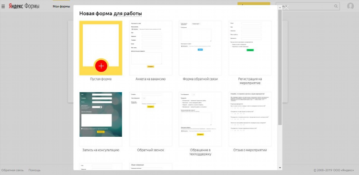Click the dialog's vertical scrollbar thumb
The width and height of the screenshot is (359, 175).
280,67
